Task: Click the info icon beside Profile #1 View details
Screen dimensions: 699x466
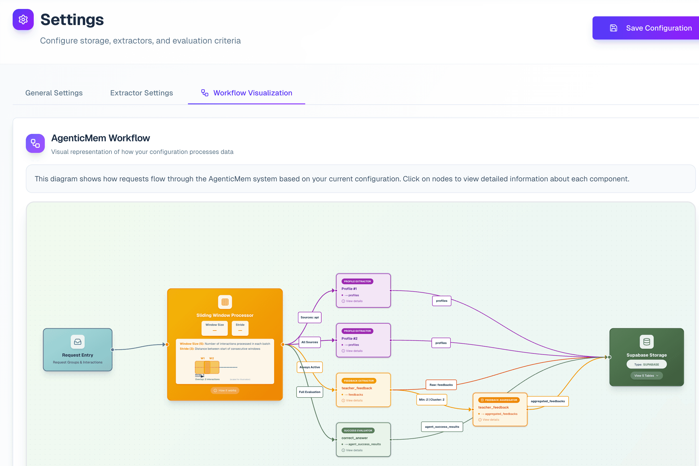Action: click(343, 301)
